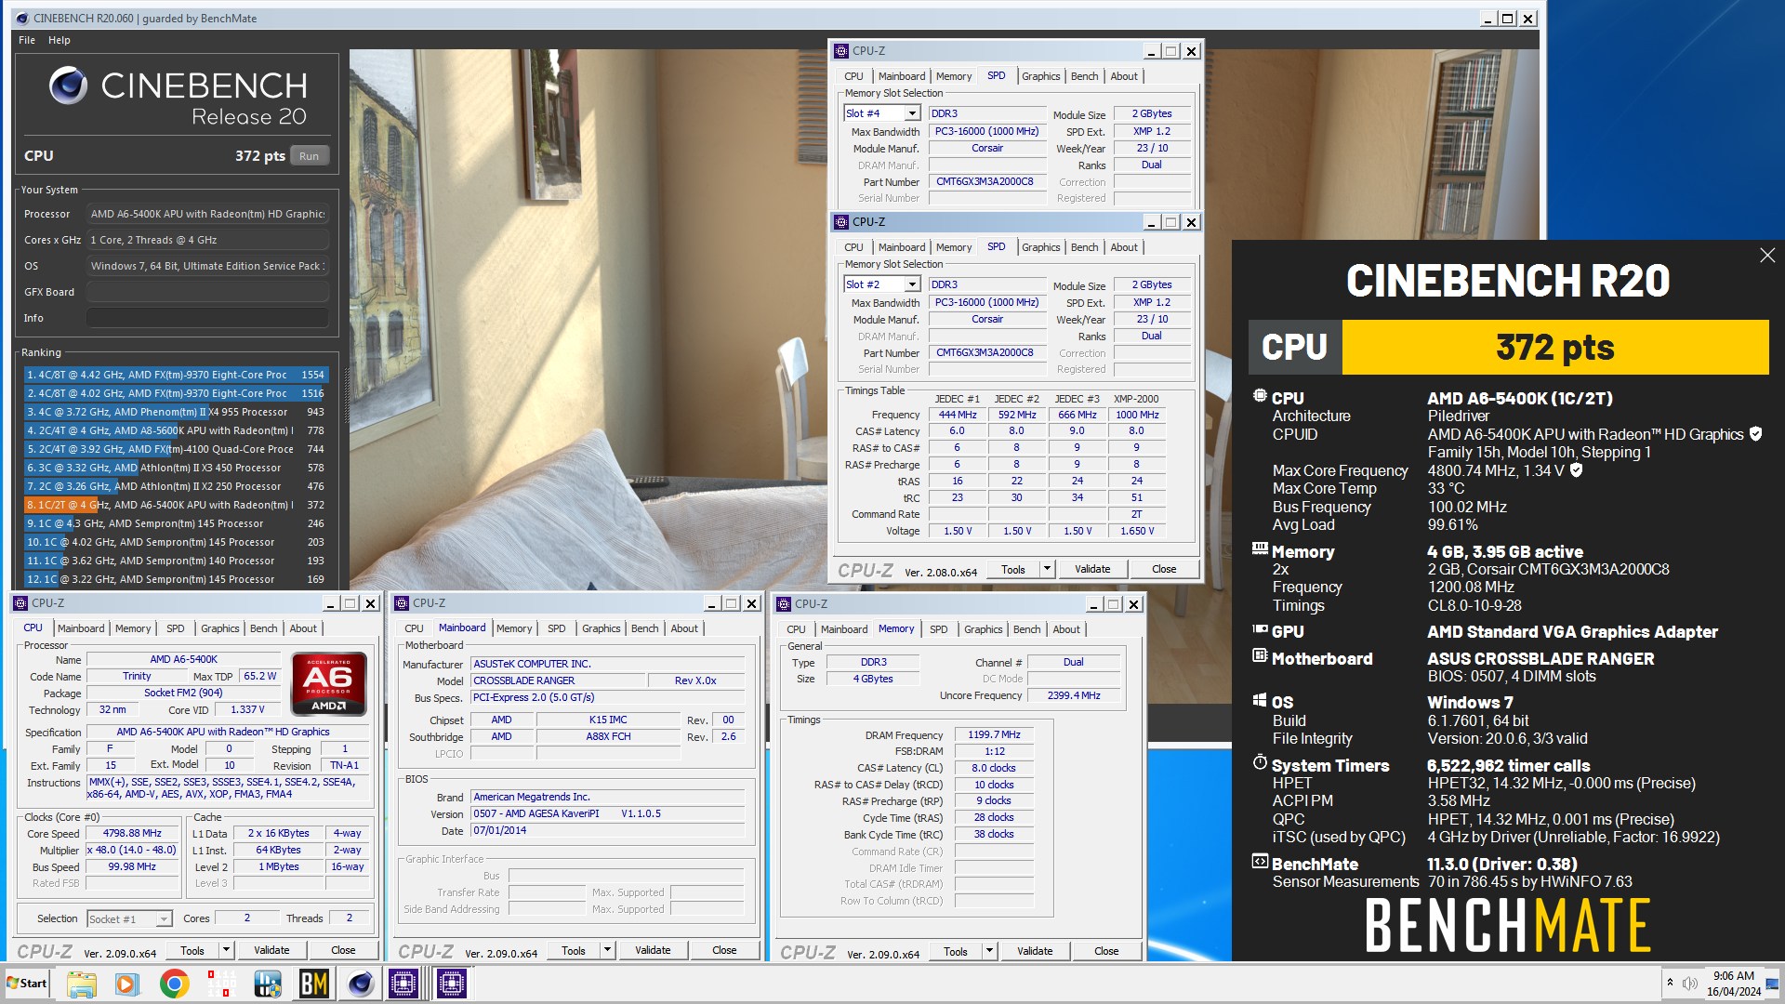
Task: Open Windows Explorer from the taskbar
Action: [x=81, y=984]
